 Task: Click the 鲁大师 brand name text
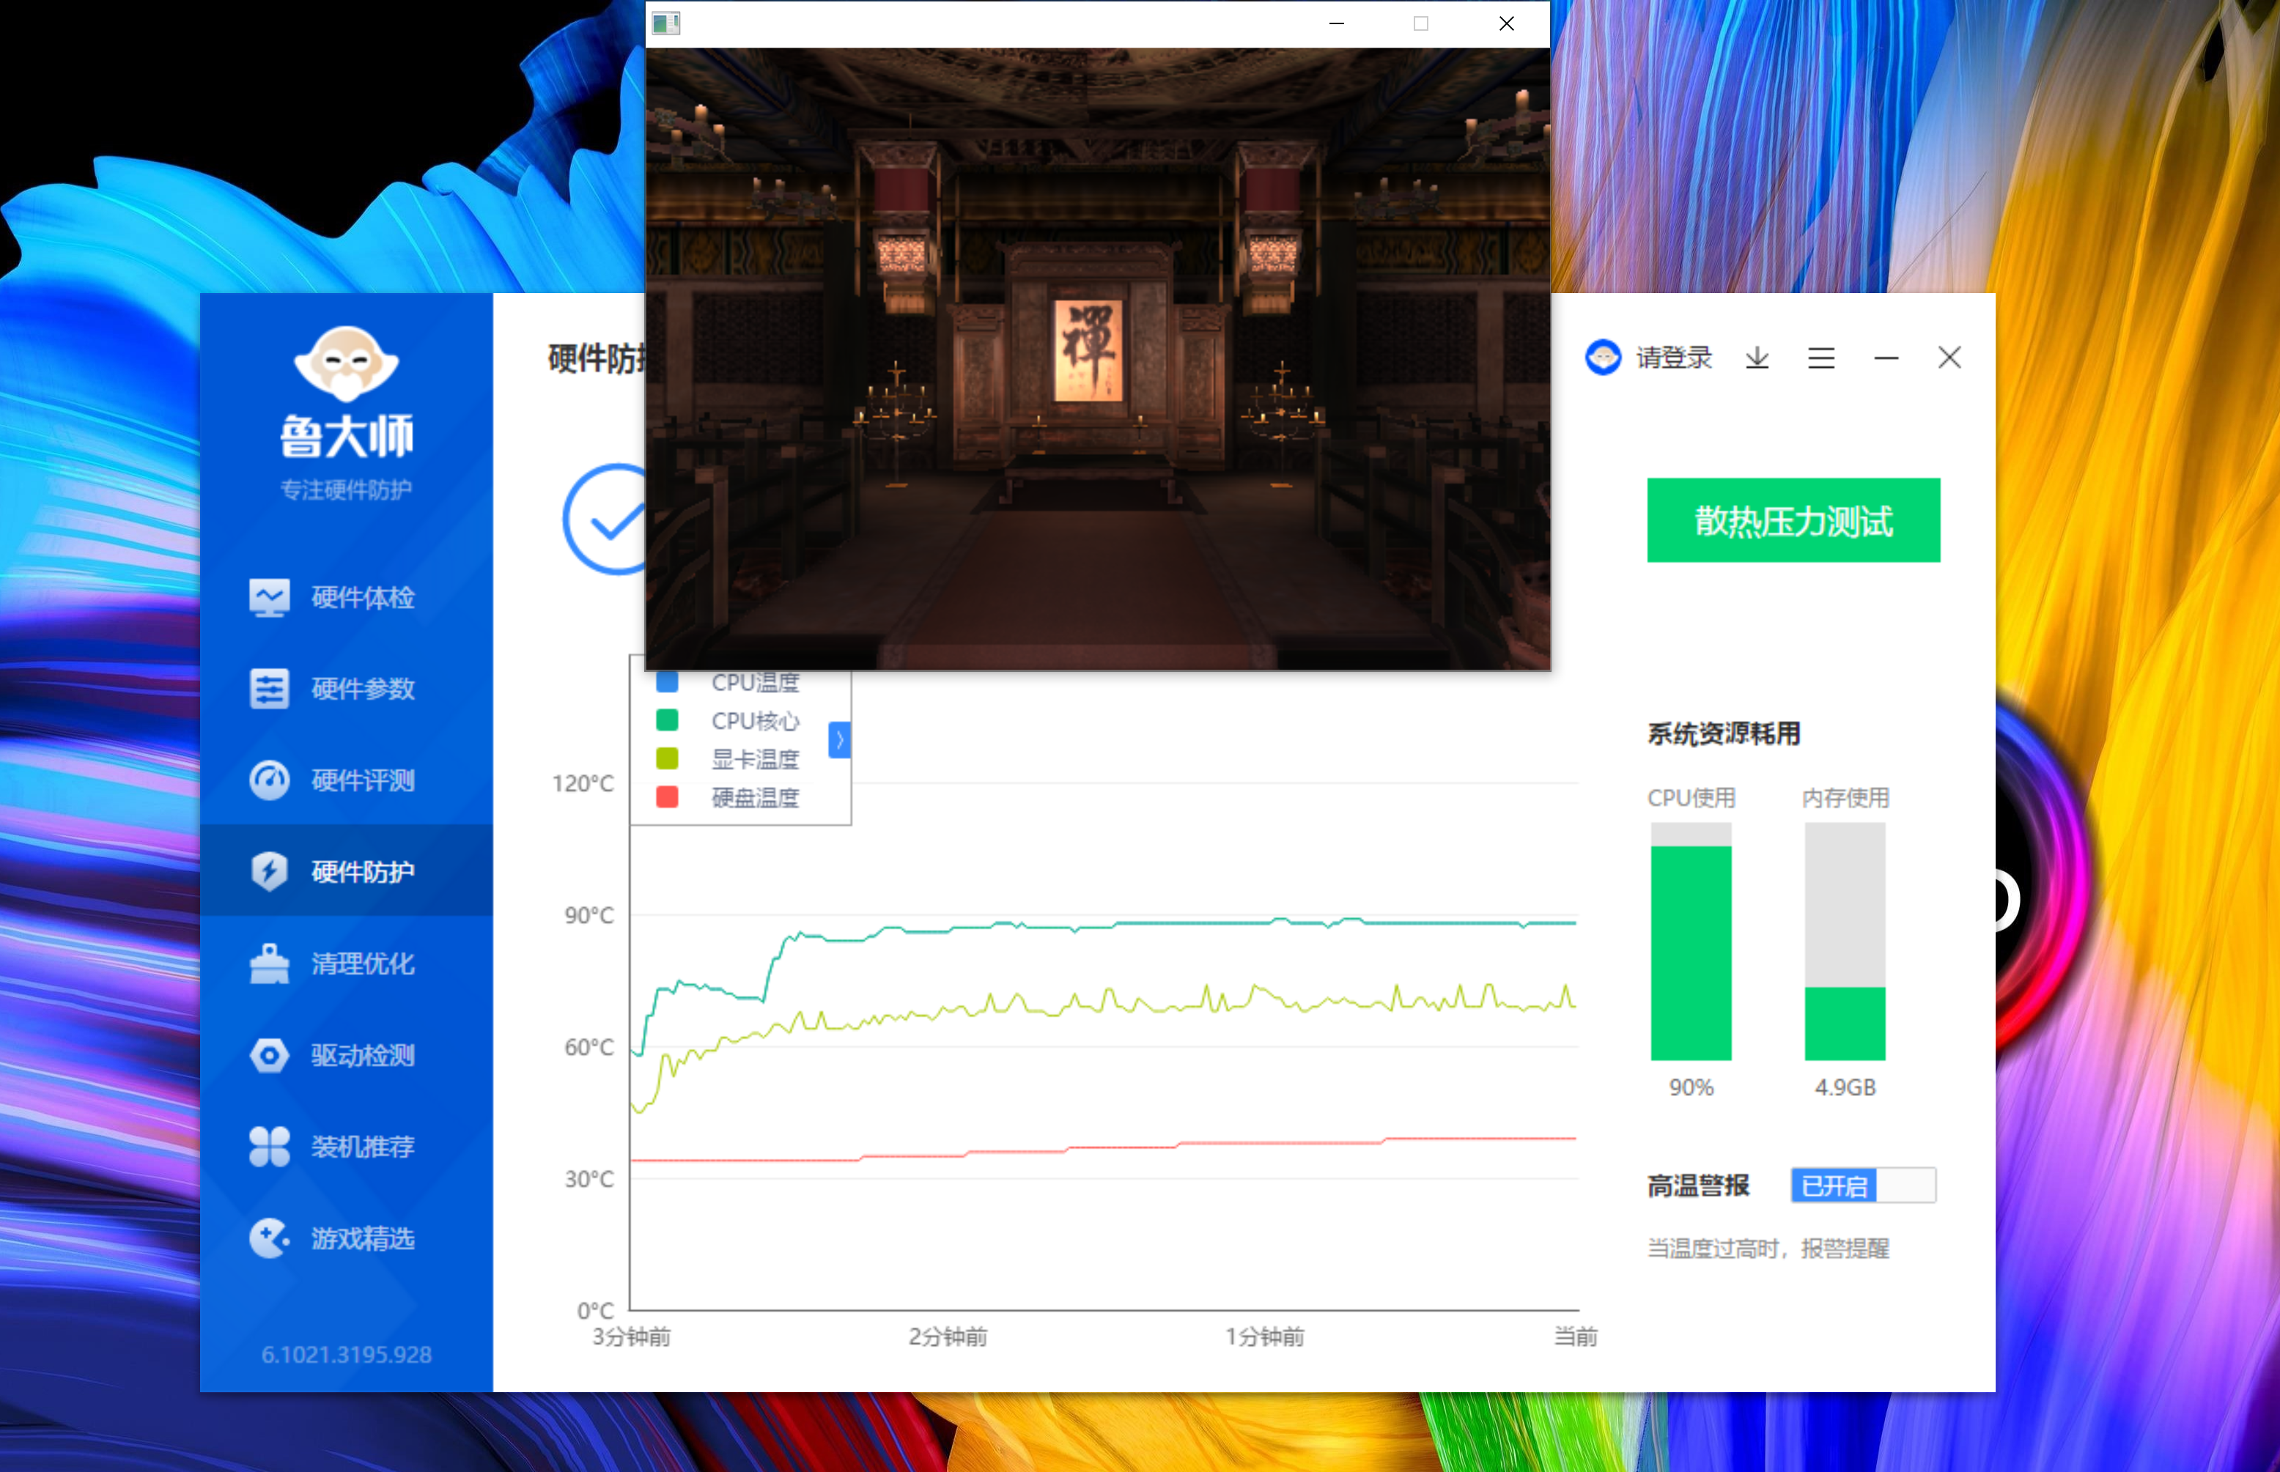point(346,436)
